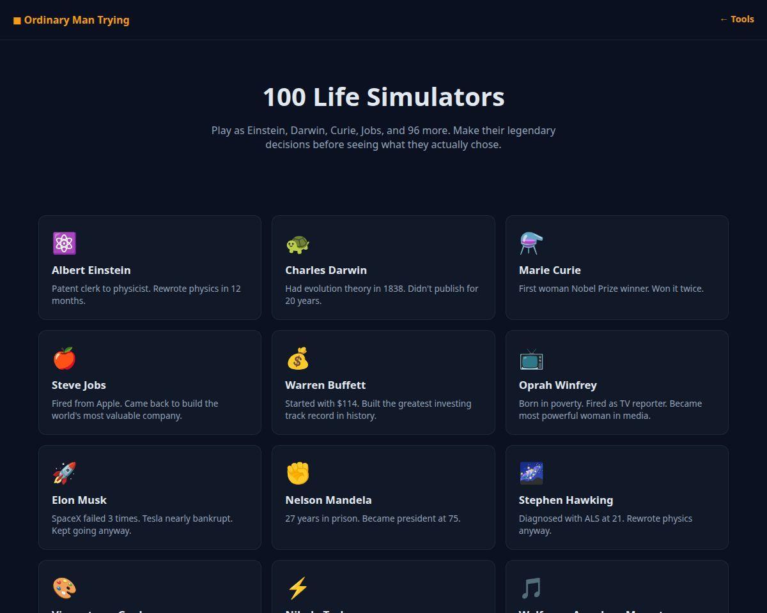Click 'Fired from Apple' description text

[135, 409]
